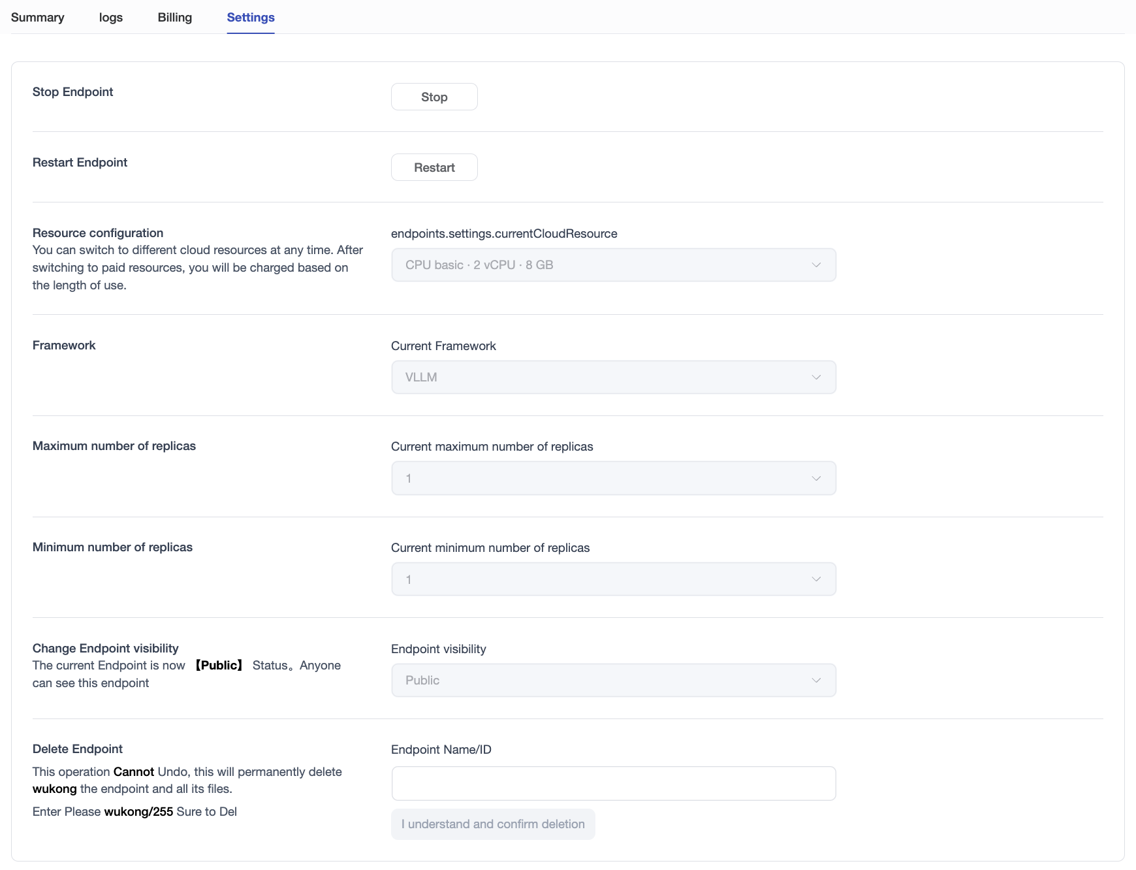Click the chevron on minimum replicas selector
The height and width of the screenshot is (870, 1136).
pyautogui.click(x=815, y=579)
